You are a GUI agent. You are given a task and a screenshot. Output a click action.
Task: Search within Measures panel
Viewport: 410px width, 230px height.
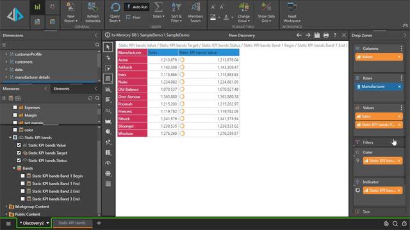coord(97,98)
